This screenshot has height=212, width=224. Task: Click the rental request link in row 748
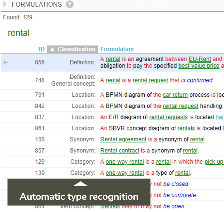click(x=150, y=80)
